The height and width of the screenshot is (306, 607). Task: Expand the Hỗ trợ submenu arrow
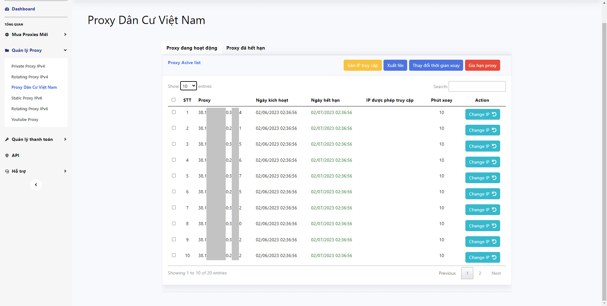65,171
